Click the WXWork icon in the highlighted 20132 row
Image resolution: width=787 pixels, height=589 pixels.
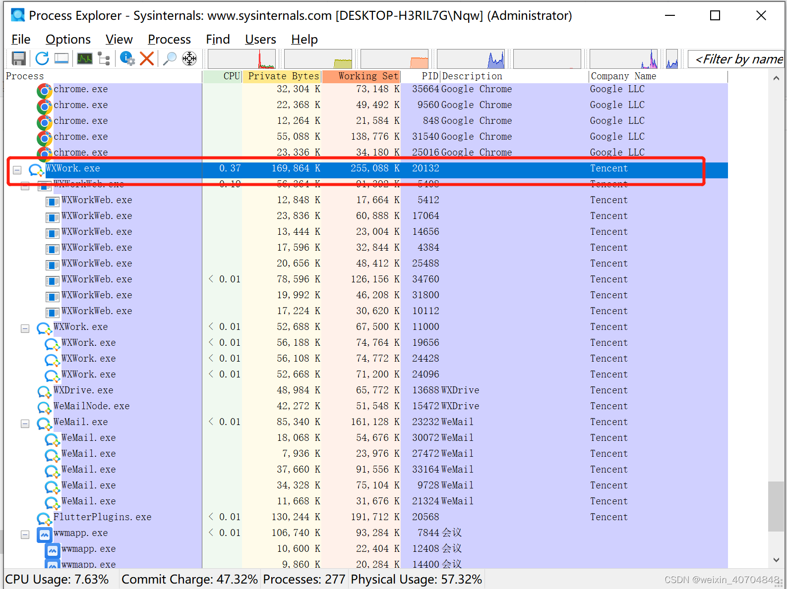click(x=36, y=169)
